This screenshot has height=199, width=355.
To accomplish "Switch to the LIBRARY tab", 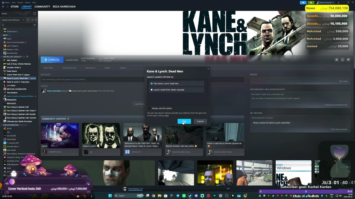I will tap(27, 7).
